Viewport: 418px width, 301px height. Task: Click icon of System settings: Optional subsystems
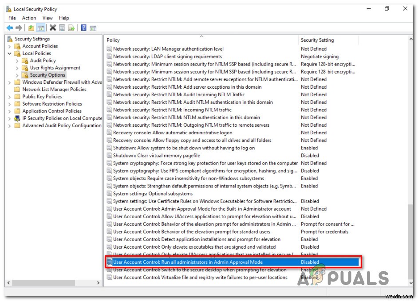109,193
